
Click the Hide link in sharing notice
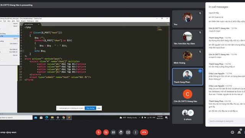click(99, 108)
